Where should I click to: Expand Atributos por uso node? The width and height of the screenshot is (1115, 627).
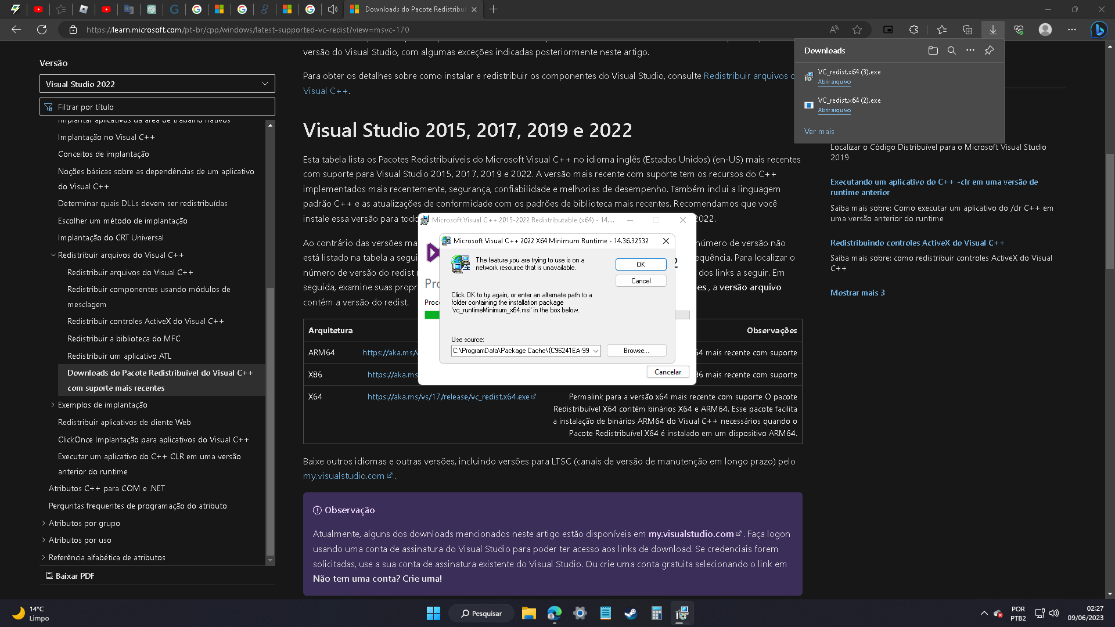(44, 540)
